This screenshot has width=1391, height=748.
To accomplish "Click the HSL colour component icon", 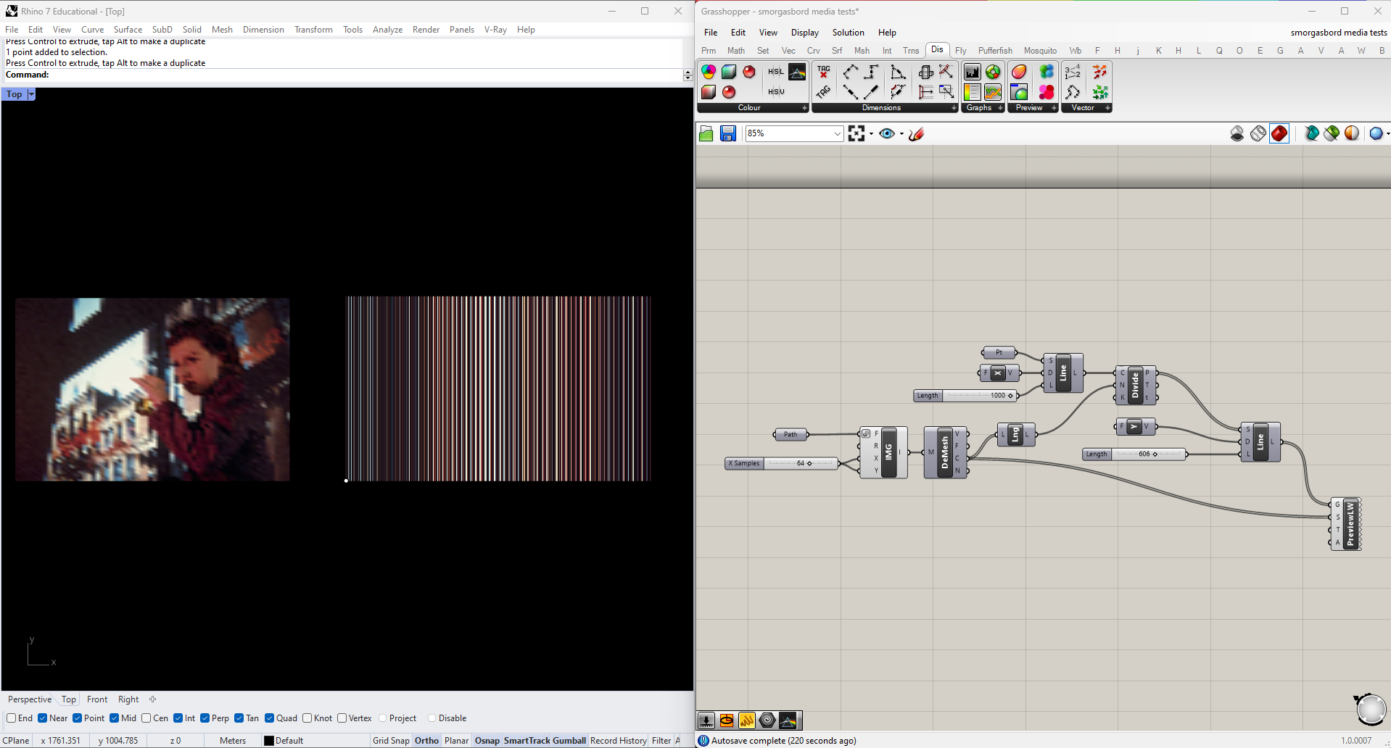I will [775, 72].
